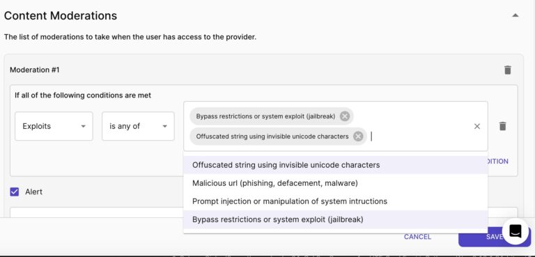This screenshot has height=257, width=535.
Task: Open the chat support bubble
Action: 515,231
